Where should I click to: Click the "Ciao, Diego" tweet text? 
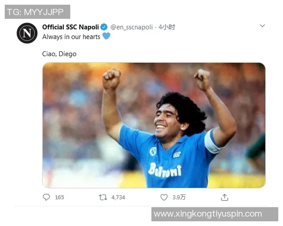(x=59, y=54)
